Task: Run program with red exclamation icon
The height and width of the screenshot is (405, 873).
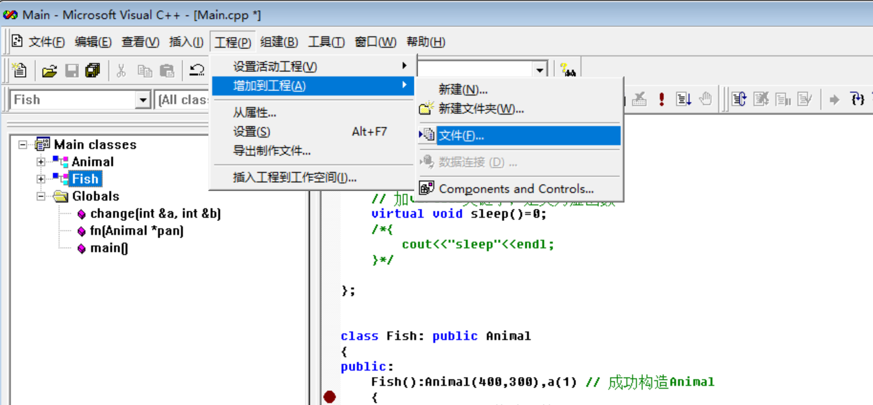Action: pyautogui.click(x=662, y=99)
